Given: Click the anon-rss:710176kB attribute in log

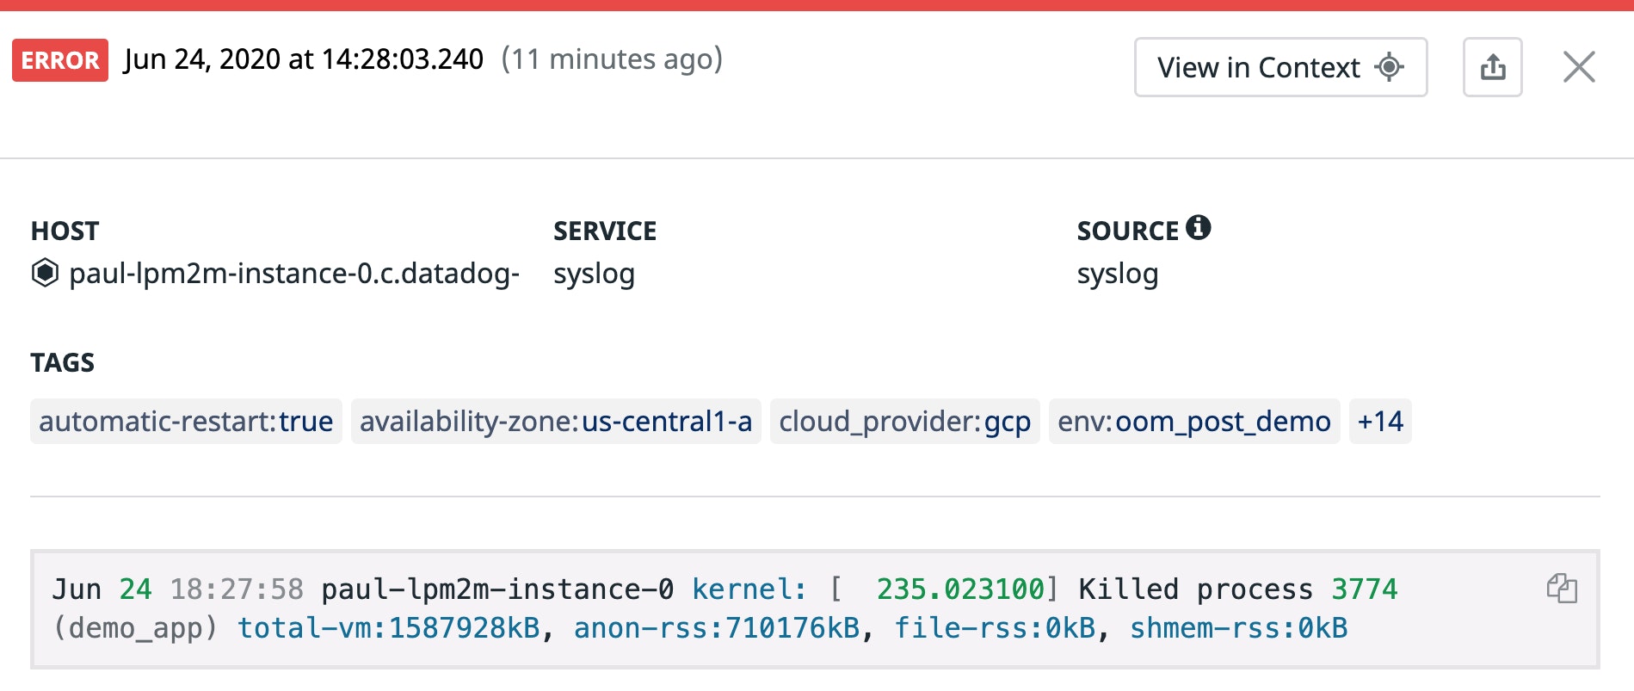Looking at the screenshot, I should [x=716, y=628].
